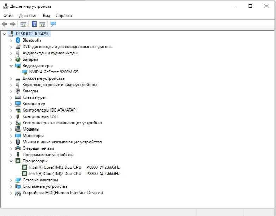Expand the Сетевые адаптеры category

point(11,180)
